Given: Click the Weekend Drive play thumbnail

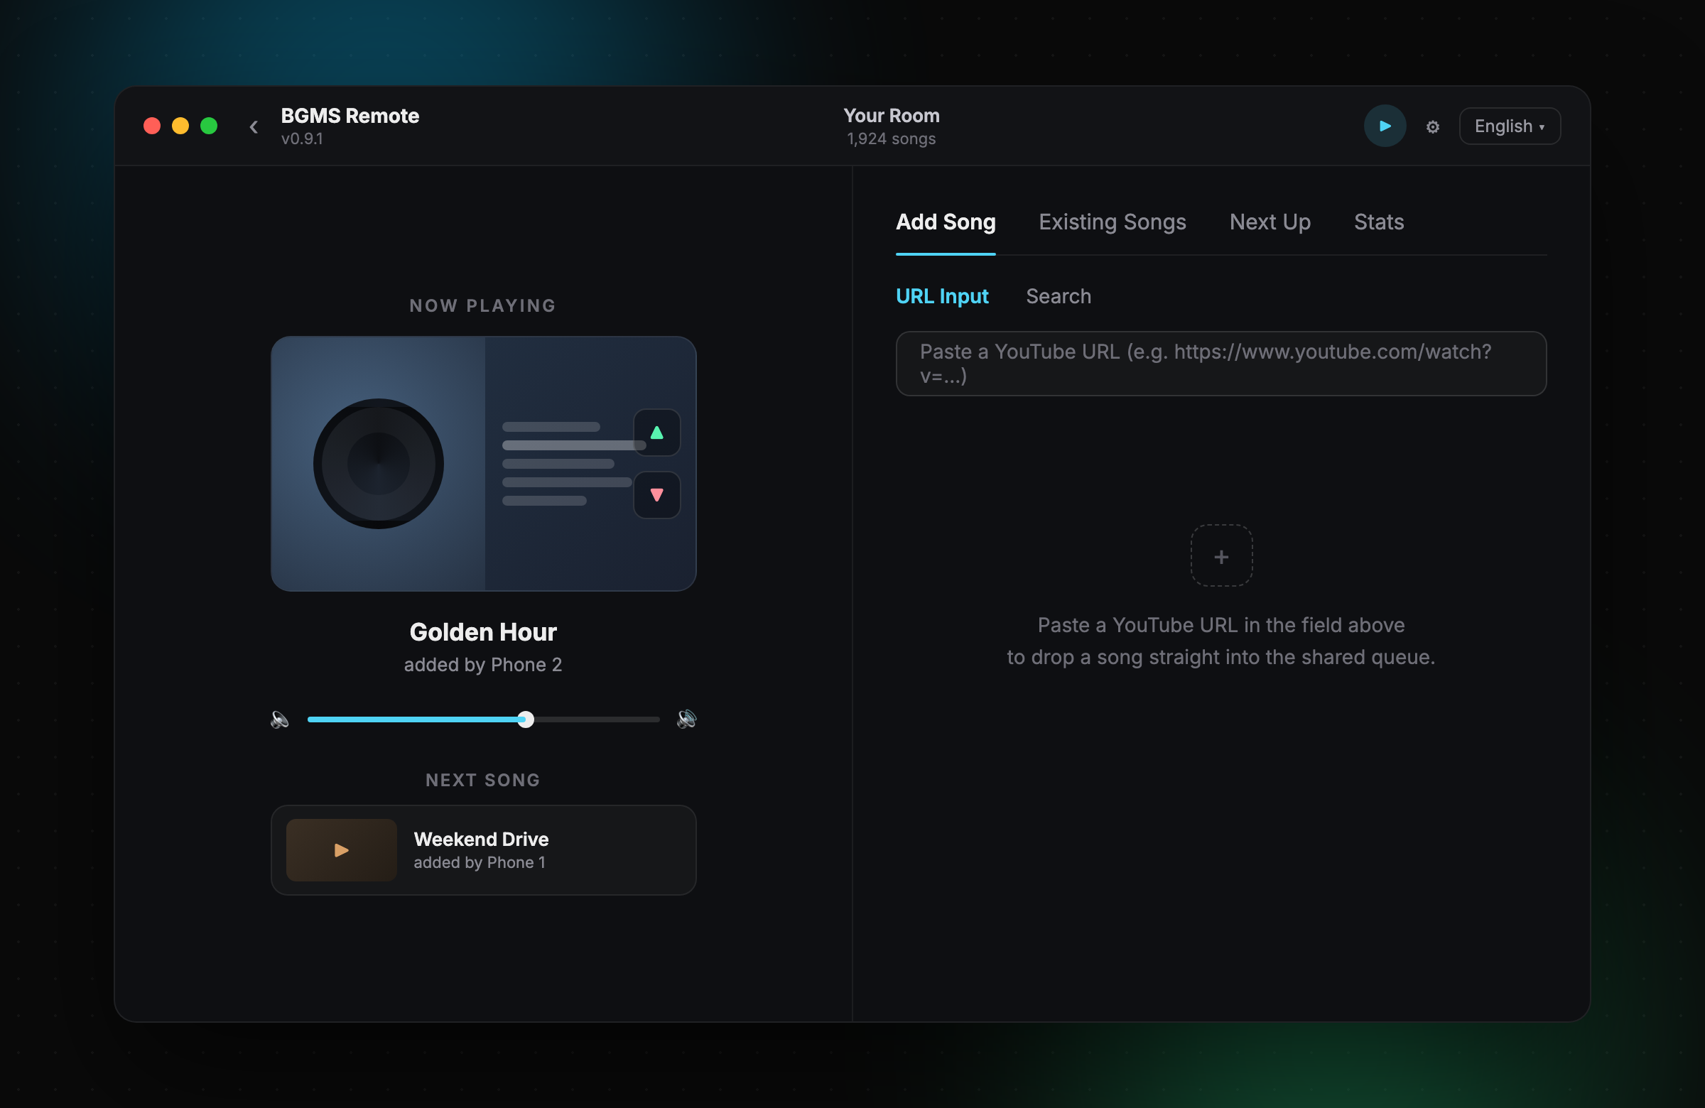Looking at the screenshot, I should (x=341, y=850).
